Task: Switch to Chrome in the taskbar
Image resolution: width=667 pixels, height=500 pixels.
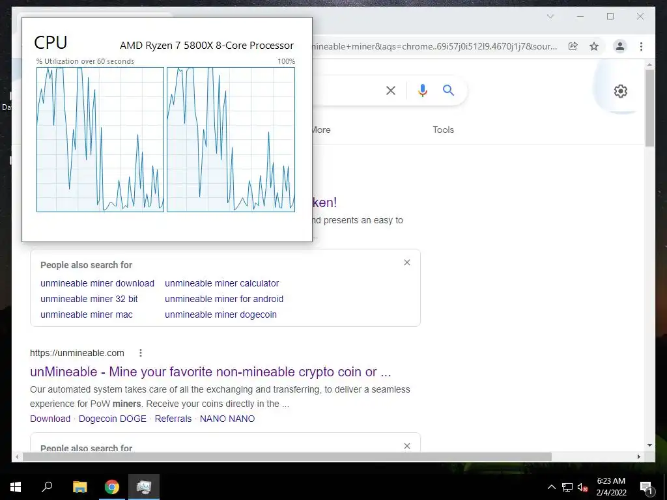Action: tap(112, 487)
